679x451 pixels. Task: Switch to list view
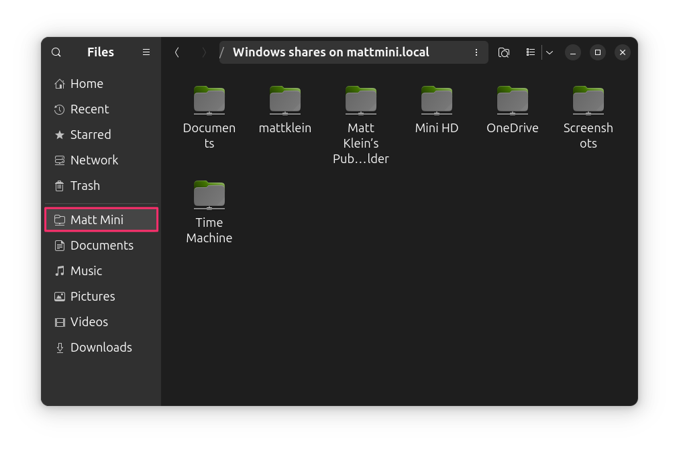click(531, 52)
